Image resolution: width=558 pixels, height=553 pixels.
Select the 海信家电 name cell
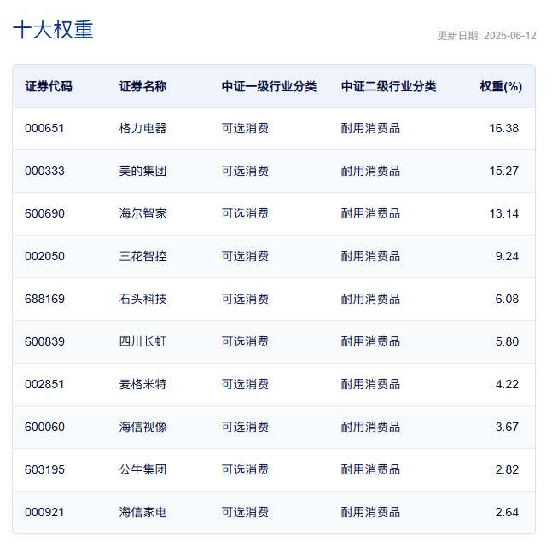point(142,512)
